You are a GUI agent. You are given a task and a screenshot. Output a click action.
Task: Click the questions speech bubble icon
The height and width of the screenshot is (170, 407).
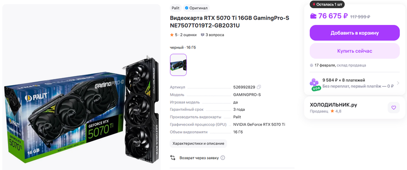click(x=202, y=35)
